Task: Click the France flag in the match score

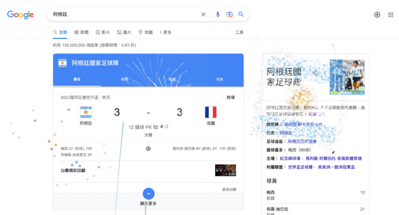Action: 211,112
